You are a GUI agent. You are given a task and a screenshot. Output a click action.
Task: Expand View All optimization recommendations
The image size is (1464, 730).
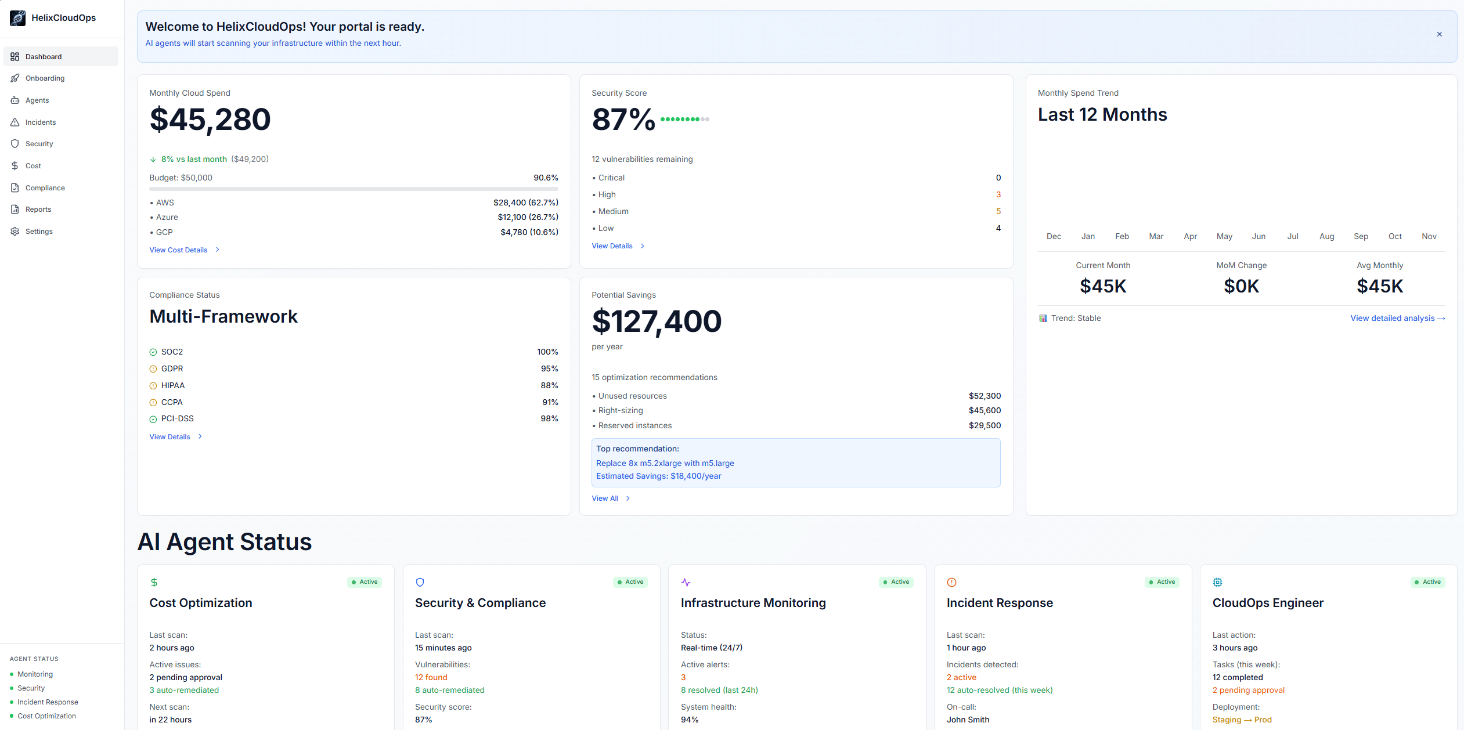(605, 498)
